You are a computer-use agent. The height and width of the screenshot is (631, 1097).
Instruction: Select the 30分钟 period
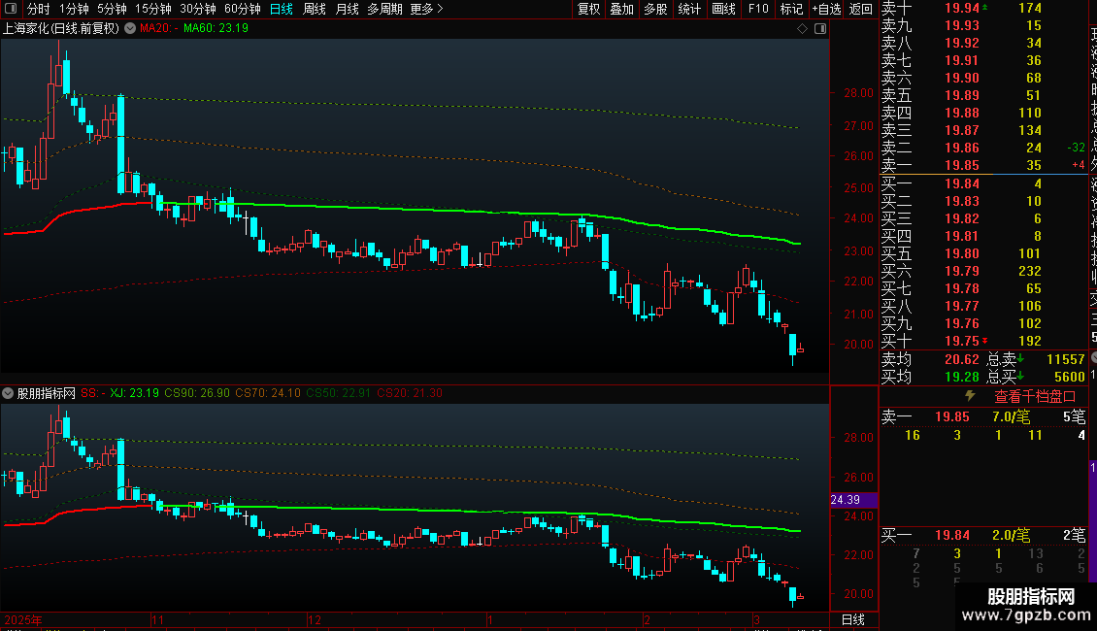(197, 9)
